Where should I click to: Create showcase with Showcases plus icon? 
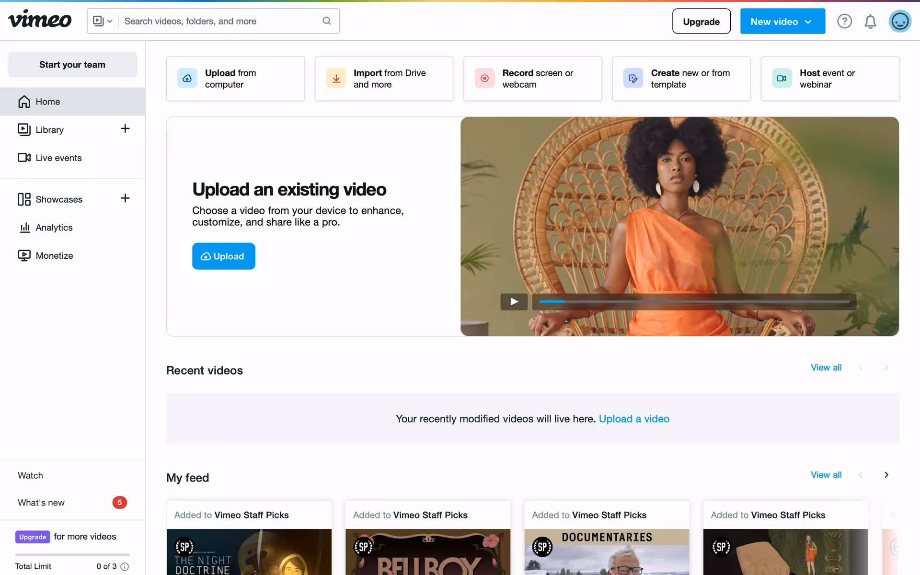pos(125,198)
